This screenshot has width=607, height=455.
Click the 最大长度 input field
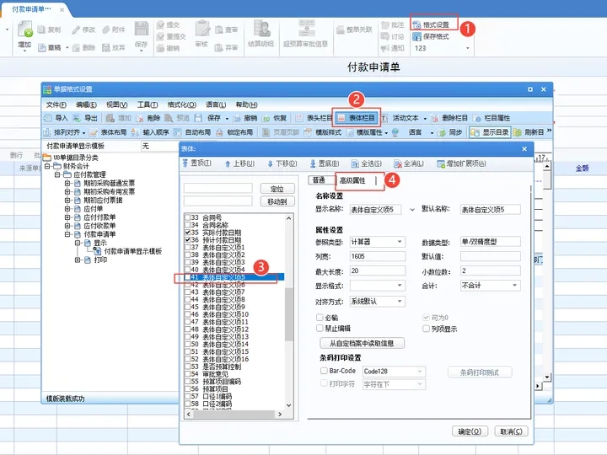(378, 270)
